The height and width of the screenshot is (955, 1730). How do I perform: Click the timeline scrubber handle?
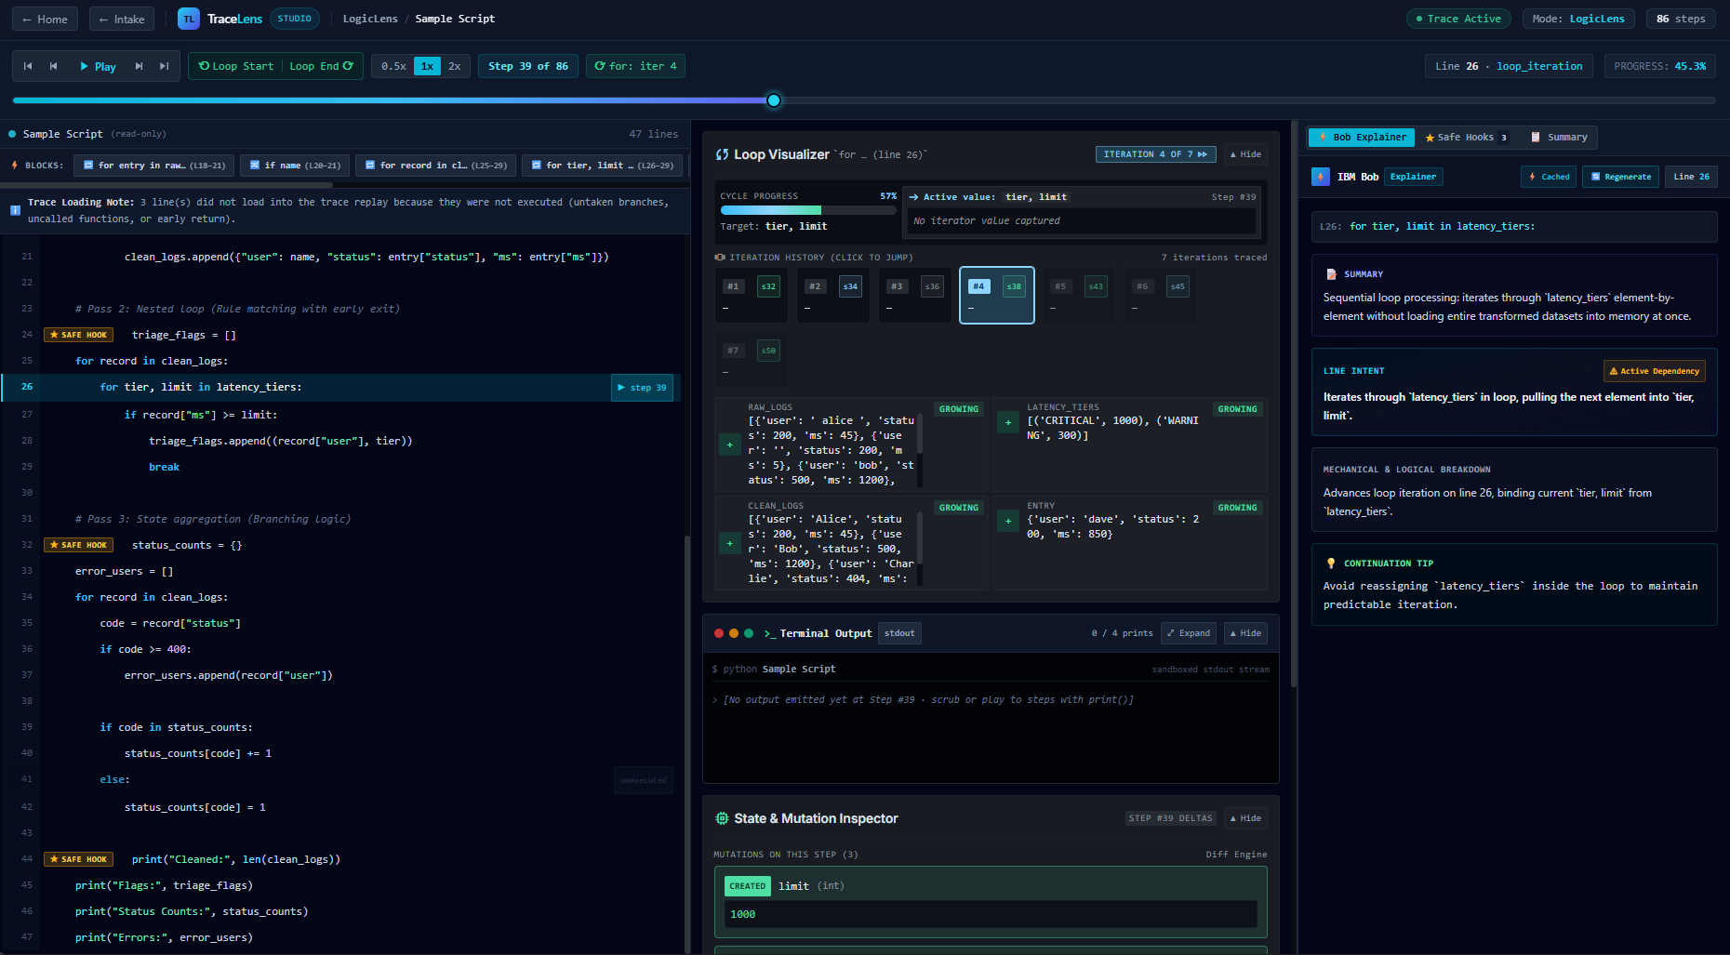click(x=774, y=100)
